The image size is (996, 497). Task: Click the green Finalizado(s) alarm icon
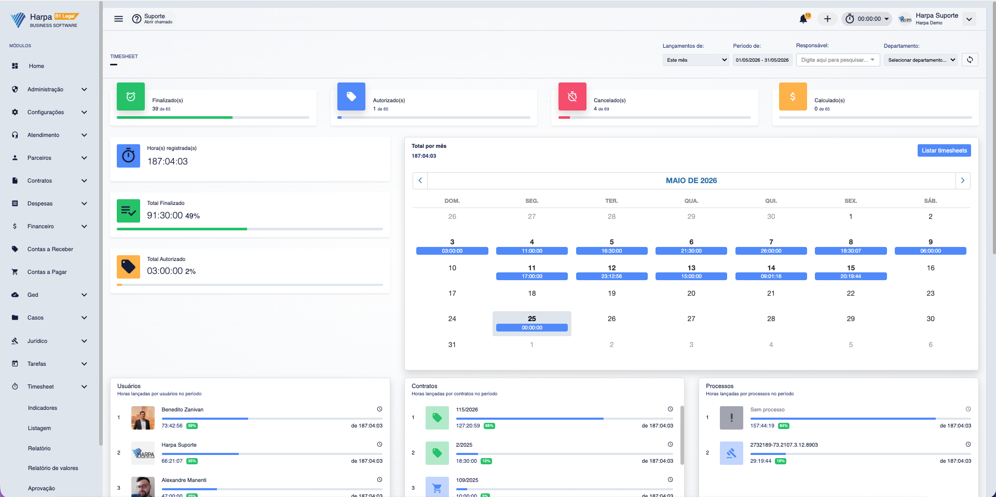click(131, 96)
